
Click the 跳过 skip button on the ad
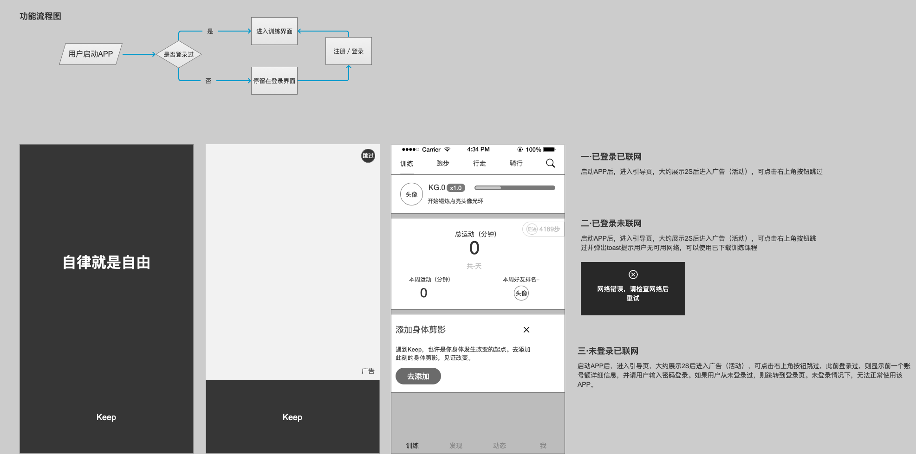tap(368, 156)
